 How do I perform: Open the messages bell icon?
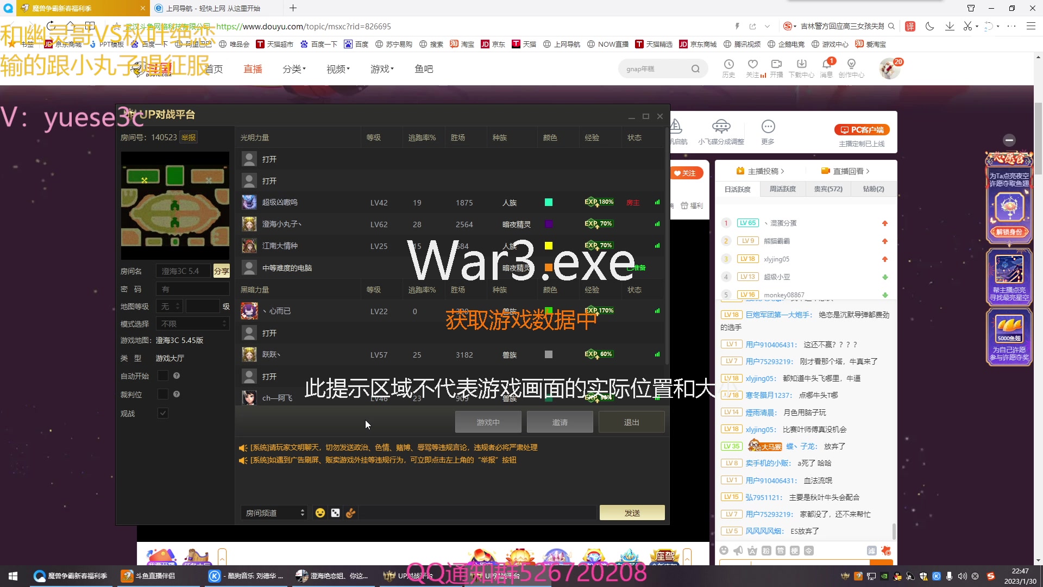click(x=826, y=65)
